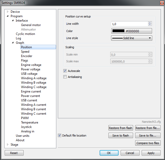Uncheck Default file location
The height and width of the screenshot is (160, 165).
pyautogui.click(x=60, y=136)
